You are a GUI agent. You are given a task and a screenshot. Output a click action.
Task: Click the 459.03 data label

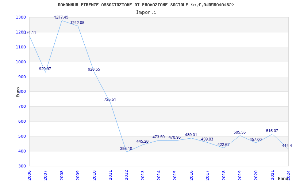tap(207, 139)
